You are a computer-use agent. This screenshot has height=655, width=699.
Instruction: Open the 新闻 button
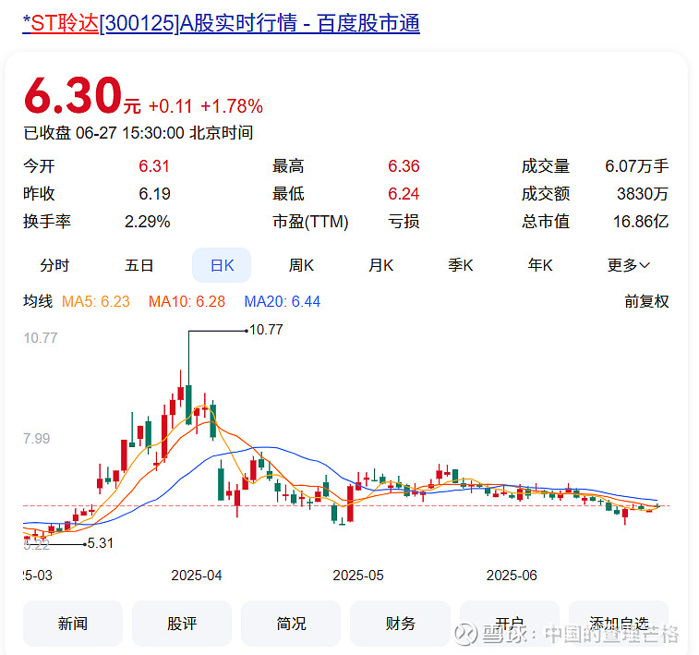coord(73,624)
